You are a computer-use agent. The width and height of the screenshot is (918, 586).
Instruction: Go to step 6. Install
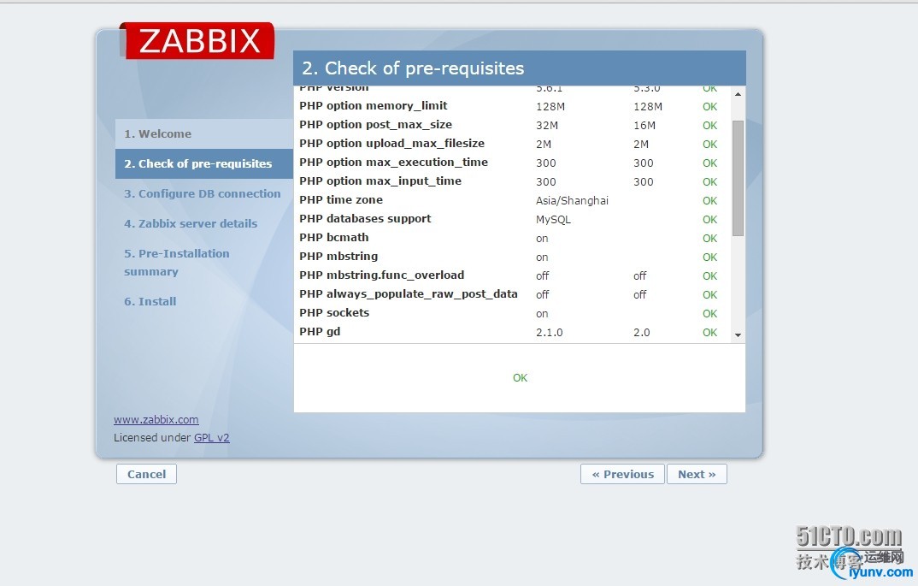pos(150,301)
